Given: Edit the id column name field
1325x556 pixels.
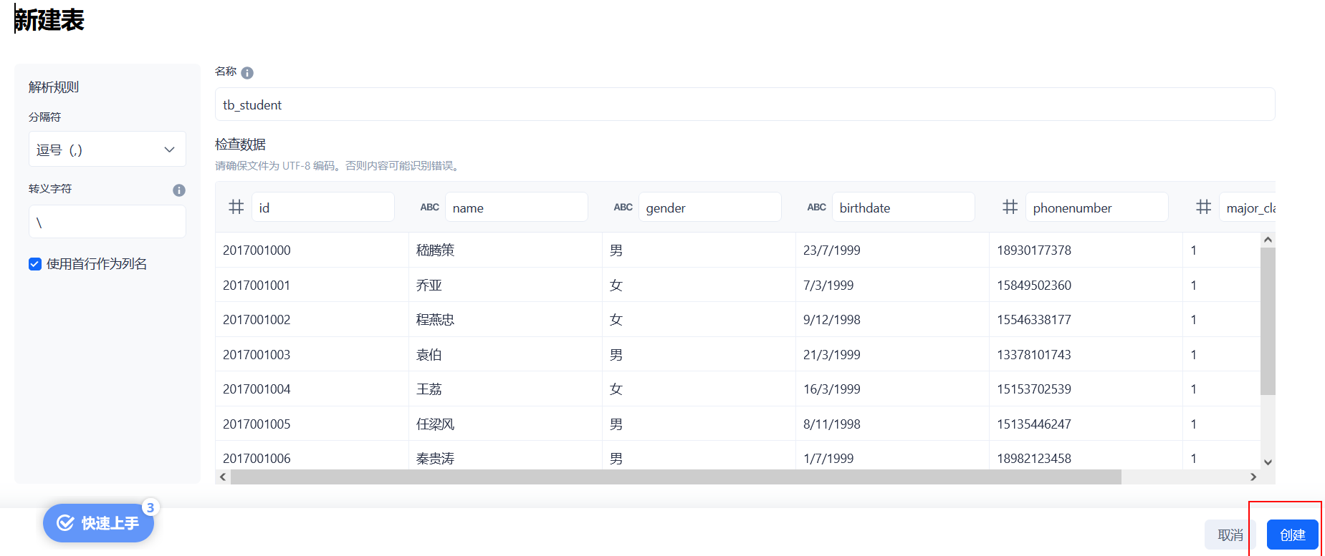Looking at the screenshot, I should coord(323,208).
